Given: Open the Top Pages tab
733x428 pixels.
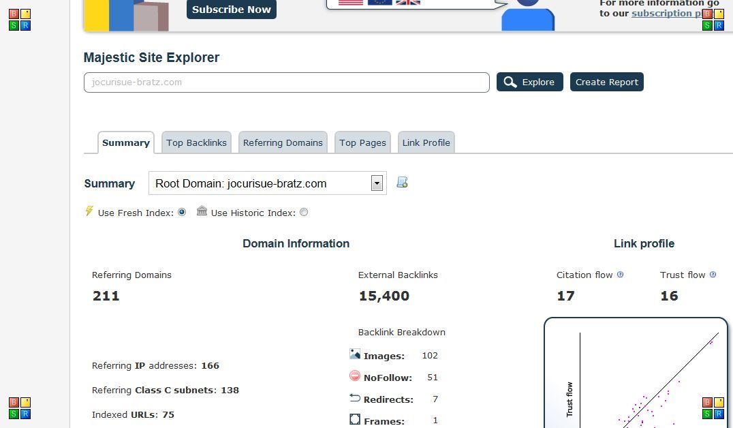Looking at the screenshot, I should click(x=363, y=142).
